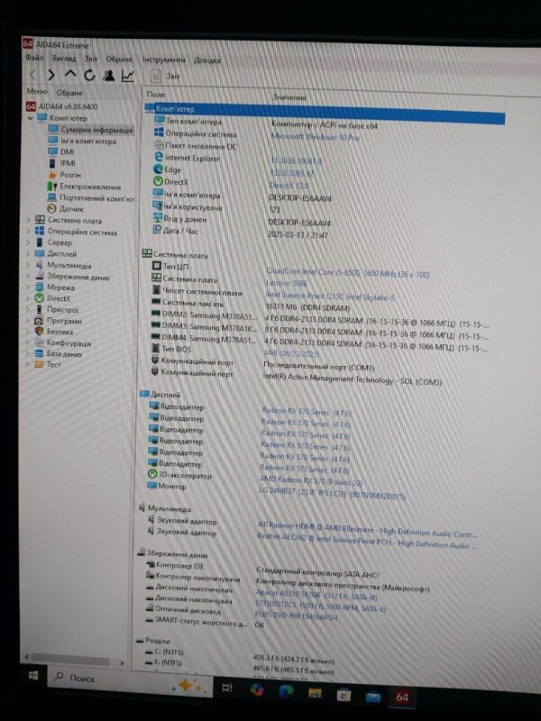Viewport: 541px width, 721px height.
Task: Open the LG 24MB37 monitor link
Action: click(332, 494)
